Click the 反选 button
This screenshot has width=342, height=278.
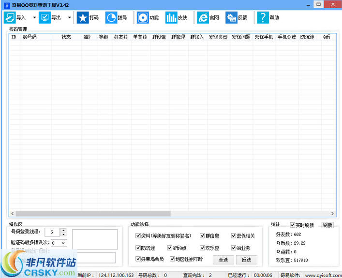(x=247, y=260)
